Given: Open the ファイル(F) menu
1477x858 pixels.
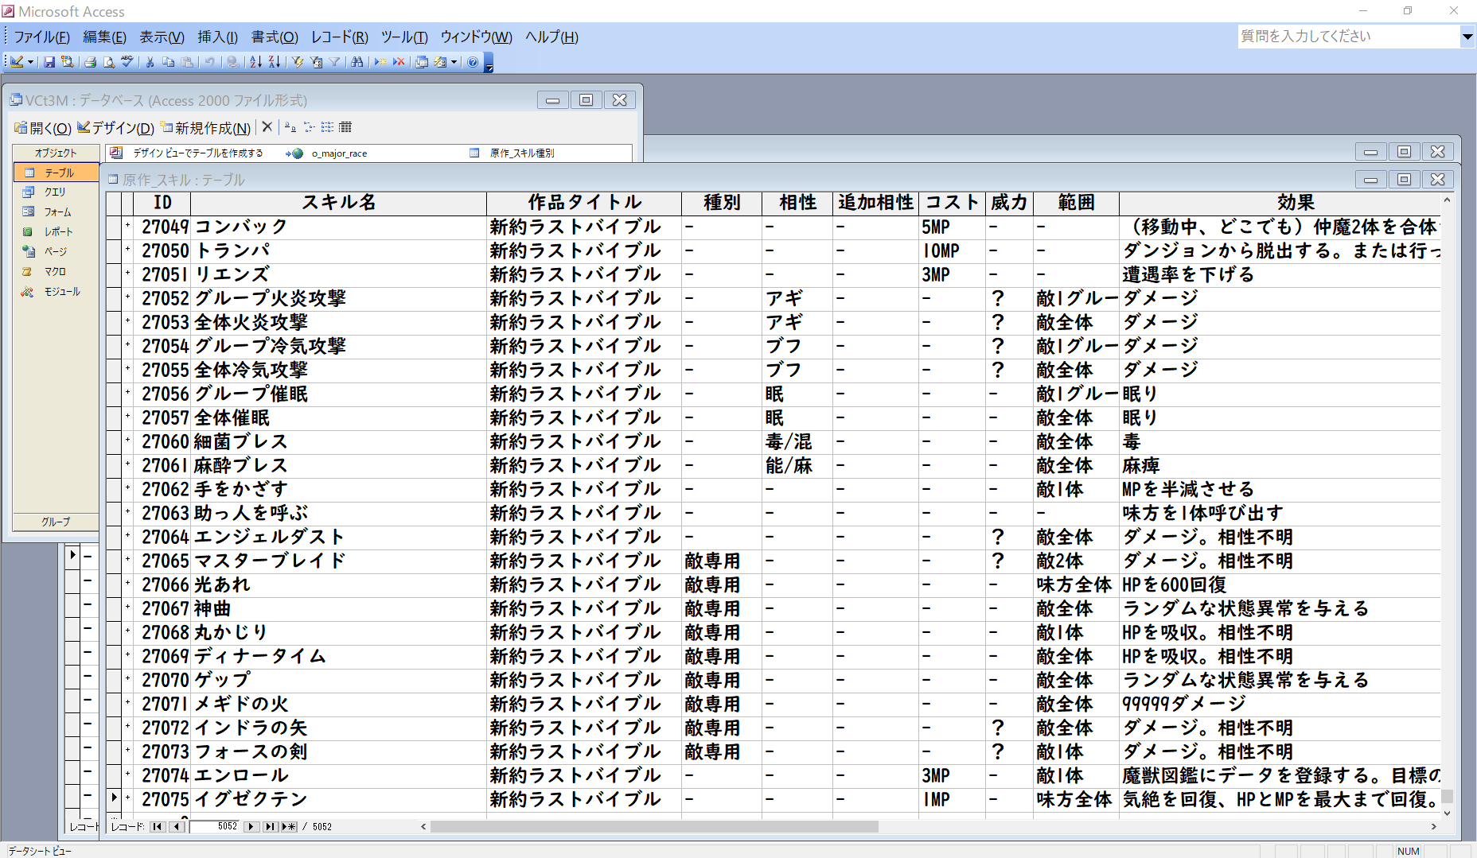Looking at the screenshot, I should coord(41,37).
